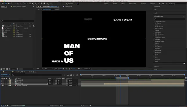Show channel and color management icon

[x=69, y=69]
